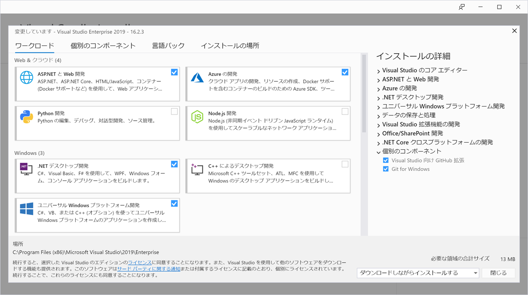Expand データの保存と処理 details
The image size is (528, 295).
378,115
